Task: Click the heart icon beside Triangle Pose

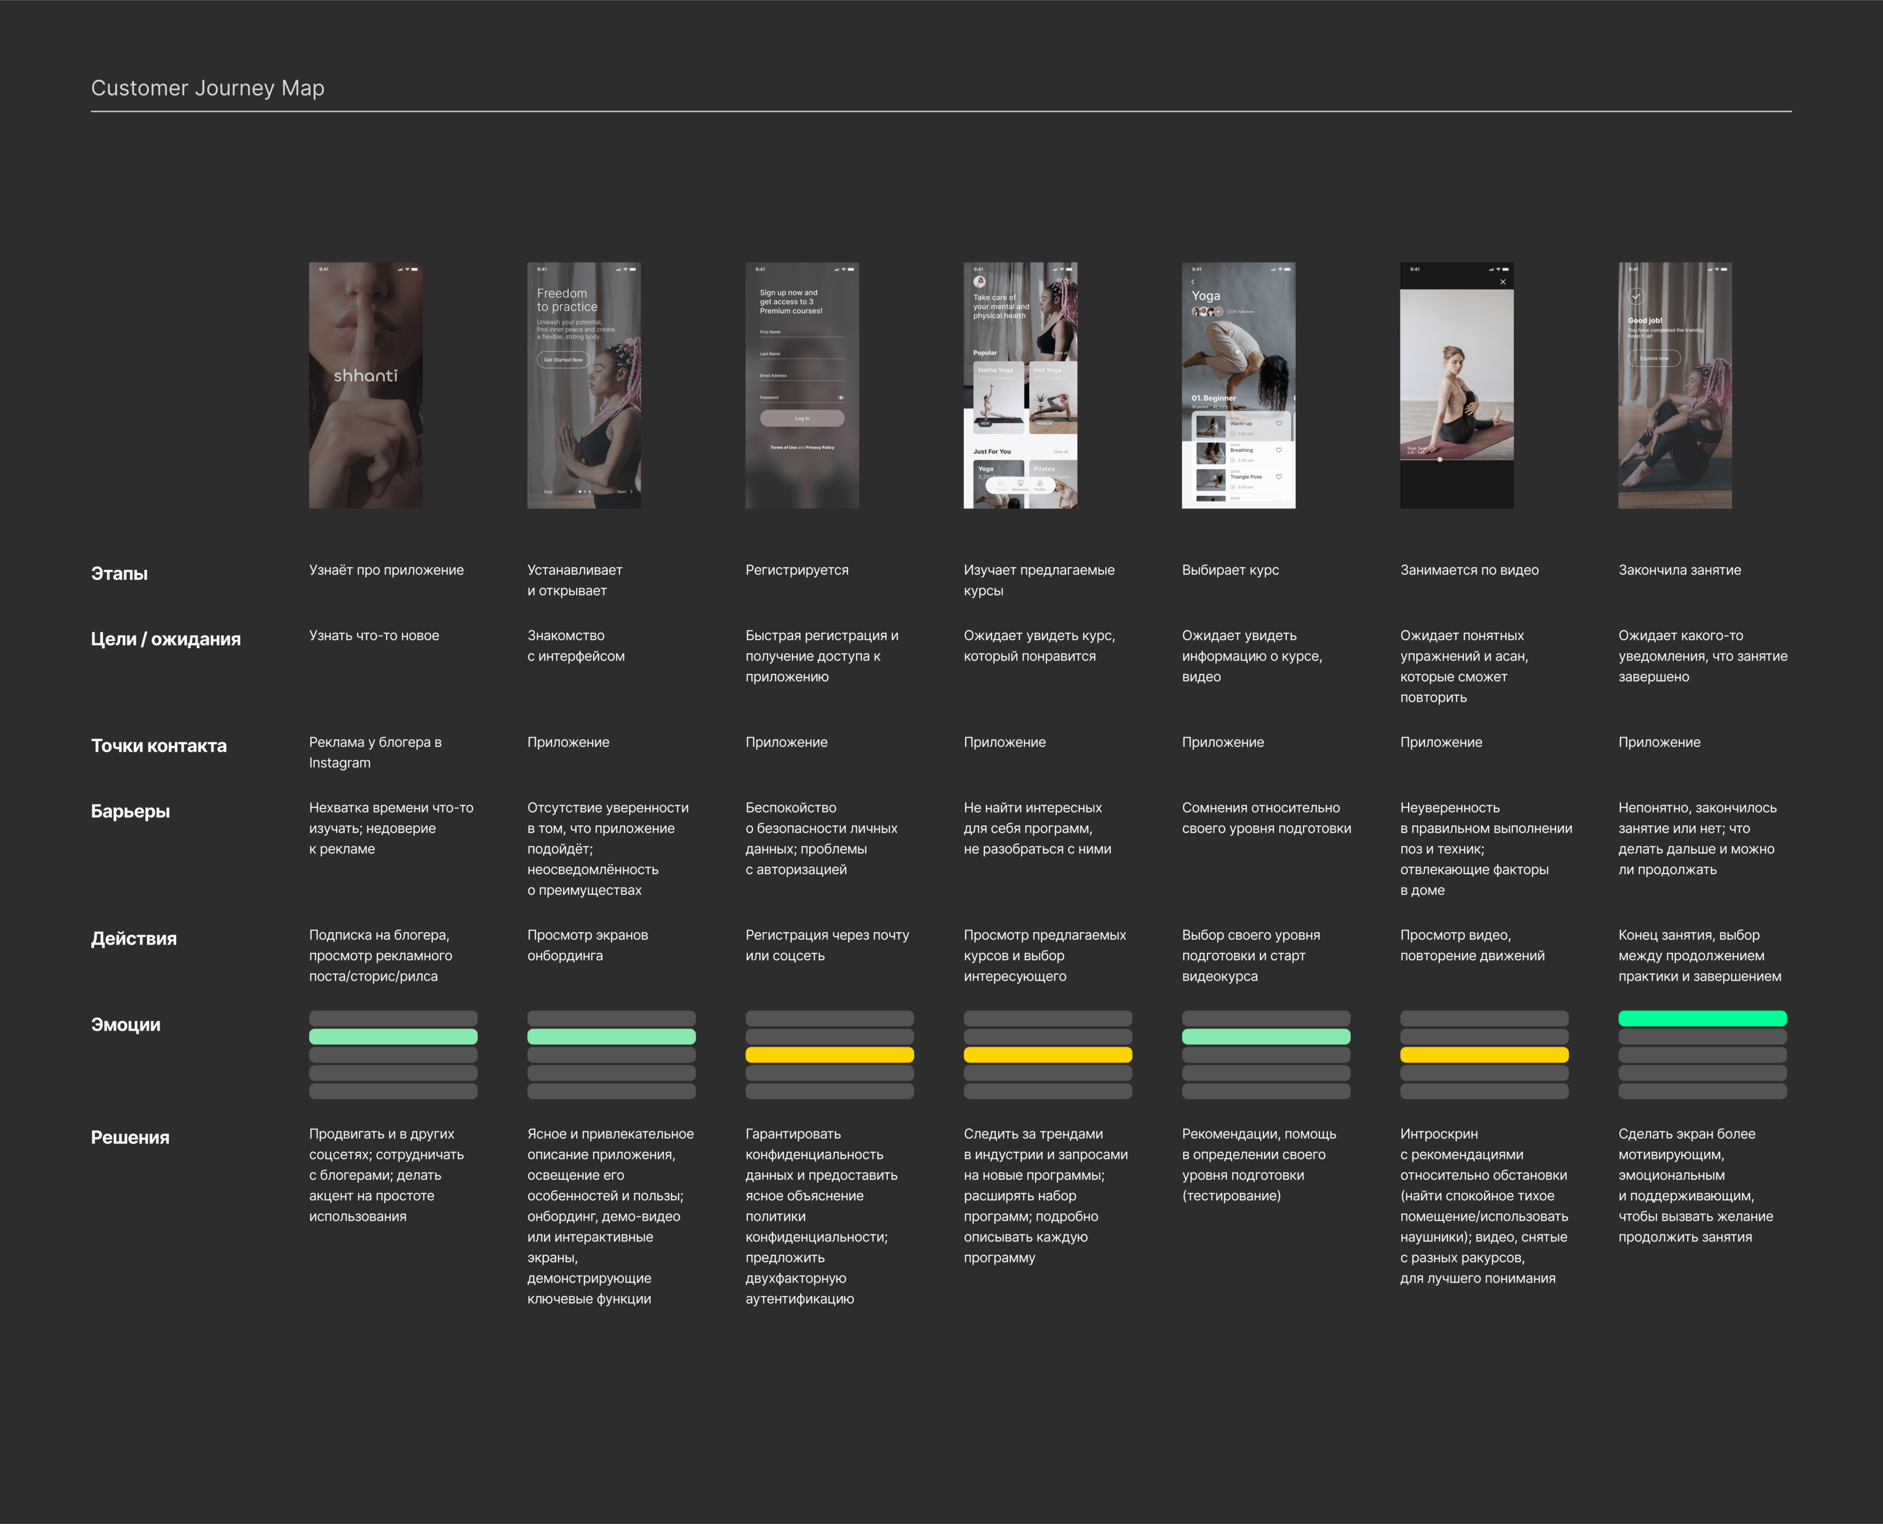Action: point(1279,477)
